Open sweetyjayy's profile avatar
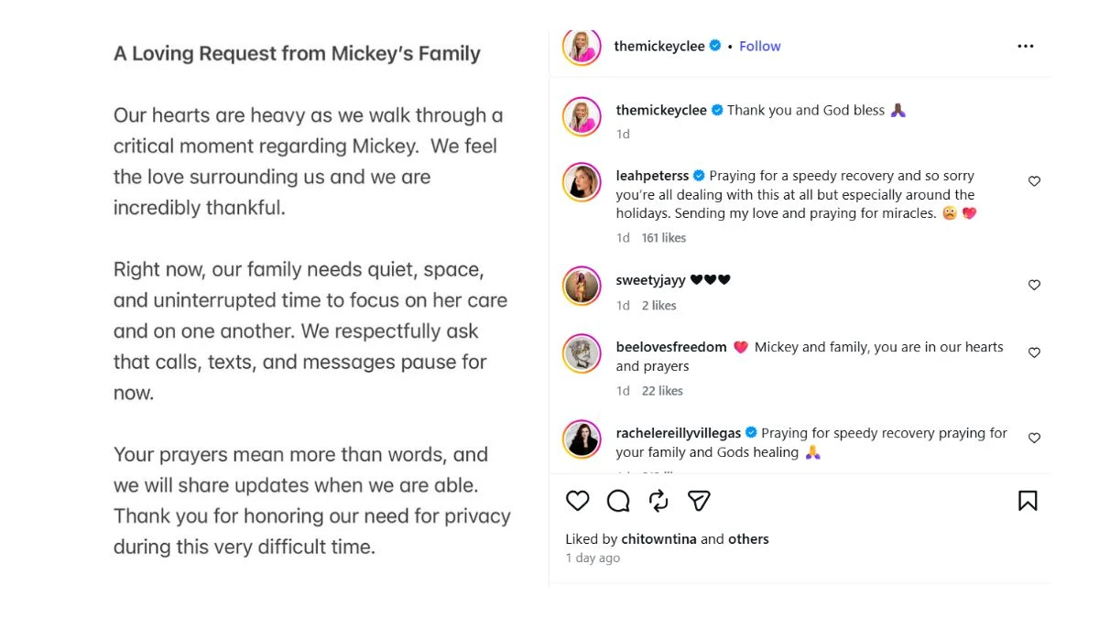This screenshot has width=1099, height=618. (582, 287)
